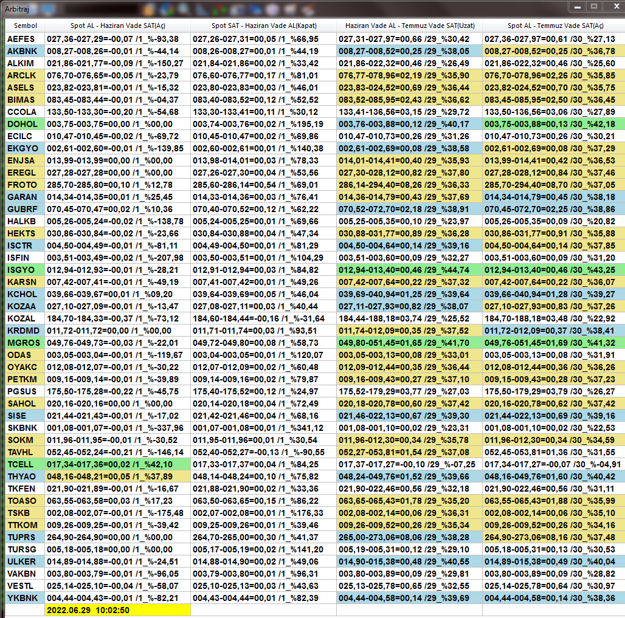Minimize the Arbitraj window
The image size is (625, 618).
pyautogui.click(x=577, y=7)
